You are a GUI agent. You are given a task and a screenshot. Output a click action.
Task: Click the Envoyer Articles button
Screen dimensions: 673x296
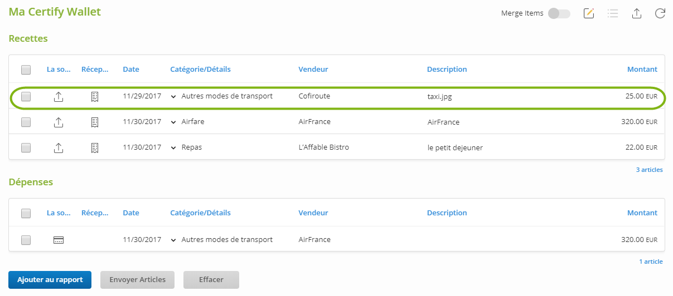137,280
